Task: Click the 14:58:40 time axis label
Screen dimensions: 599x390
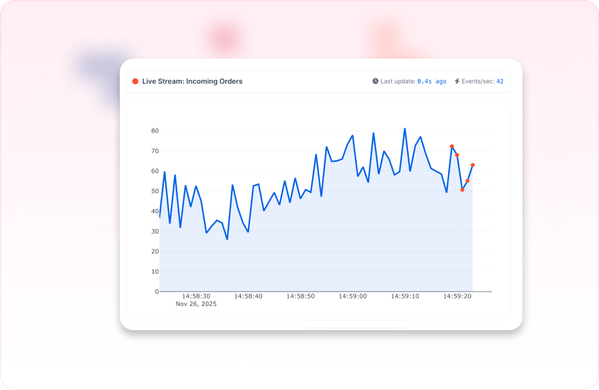Action: [248, 297]
